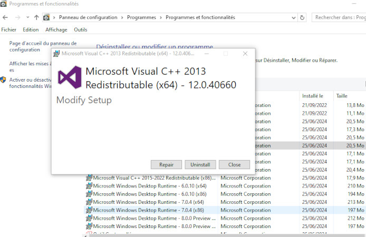Click the 13,8 Mo size cell

coord(355,105)
